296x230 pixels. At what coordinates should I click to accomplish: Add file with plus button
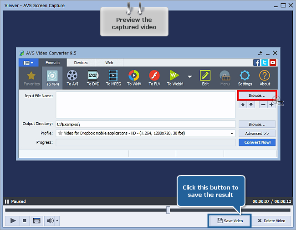pyautogui.click(x=271, y=105)
